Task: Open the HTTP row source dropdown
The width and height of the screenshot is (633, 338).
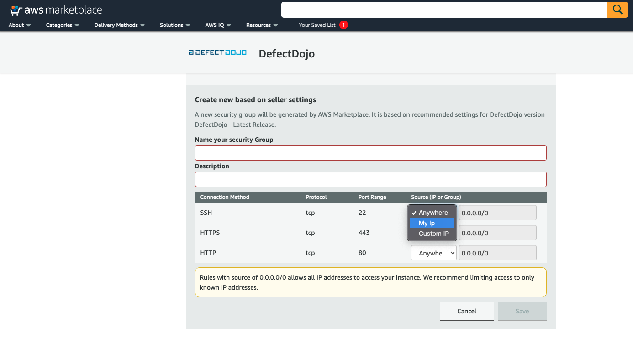Action: tap(433, 252)
